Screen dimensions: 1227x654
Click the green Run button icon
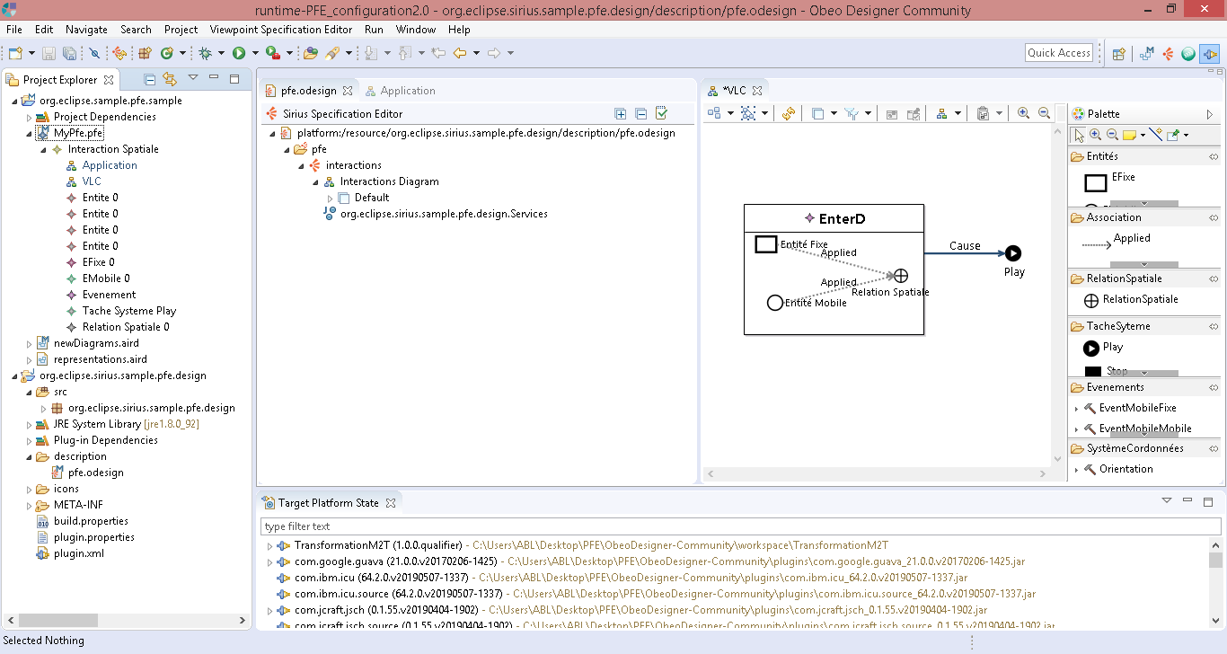coord(239,53)
